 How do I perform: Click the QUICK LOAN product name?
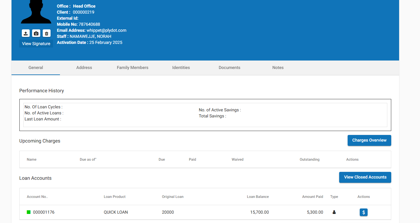point(116,212)
